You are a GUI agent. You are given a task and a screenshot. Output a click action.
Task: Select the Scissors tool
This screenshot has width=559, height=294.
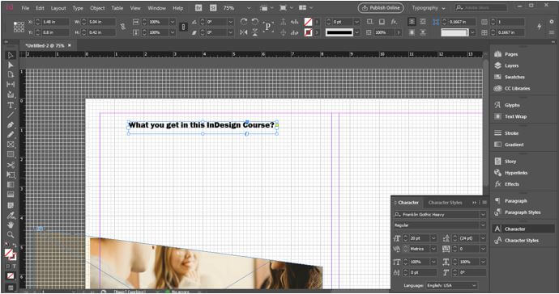click(11, 165)
